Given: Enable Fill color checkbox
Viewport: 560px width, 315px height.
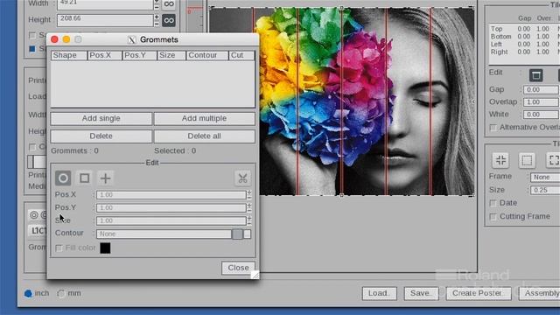Looking at the screenshot, I should (59, 248).
